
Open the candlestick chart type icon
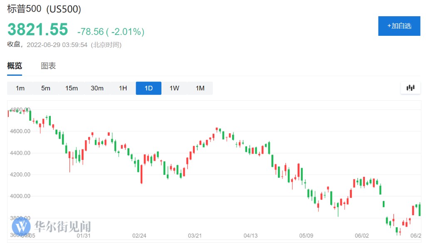pyautogui.click(x=411, y=88)
